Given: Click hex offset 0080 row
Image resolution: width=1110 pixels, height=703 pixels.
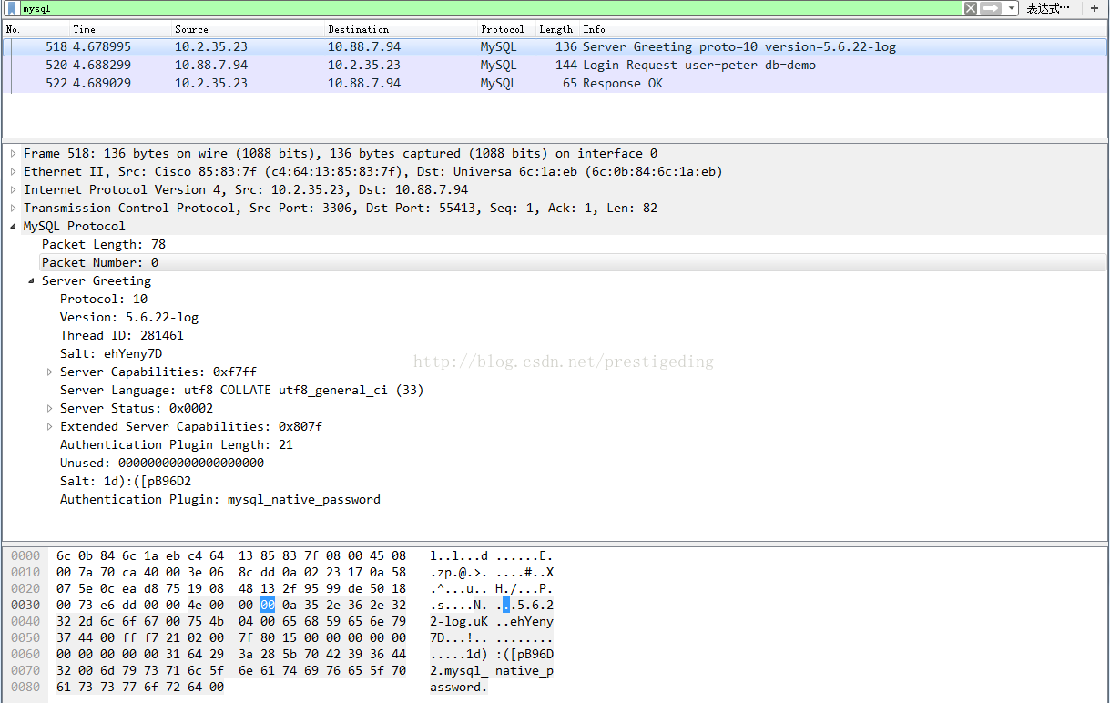Looking at the screenshot, I should [25, 687].
